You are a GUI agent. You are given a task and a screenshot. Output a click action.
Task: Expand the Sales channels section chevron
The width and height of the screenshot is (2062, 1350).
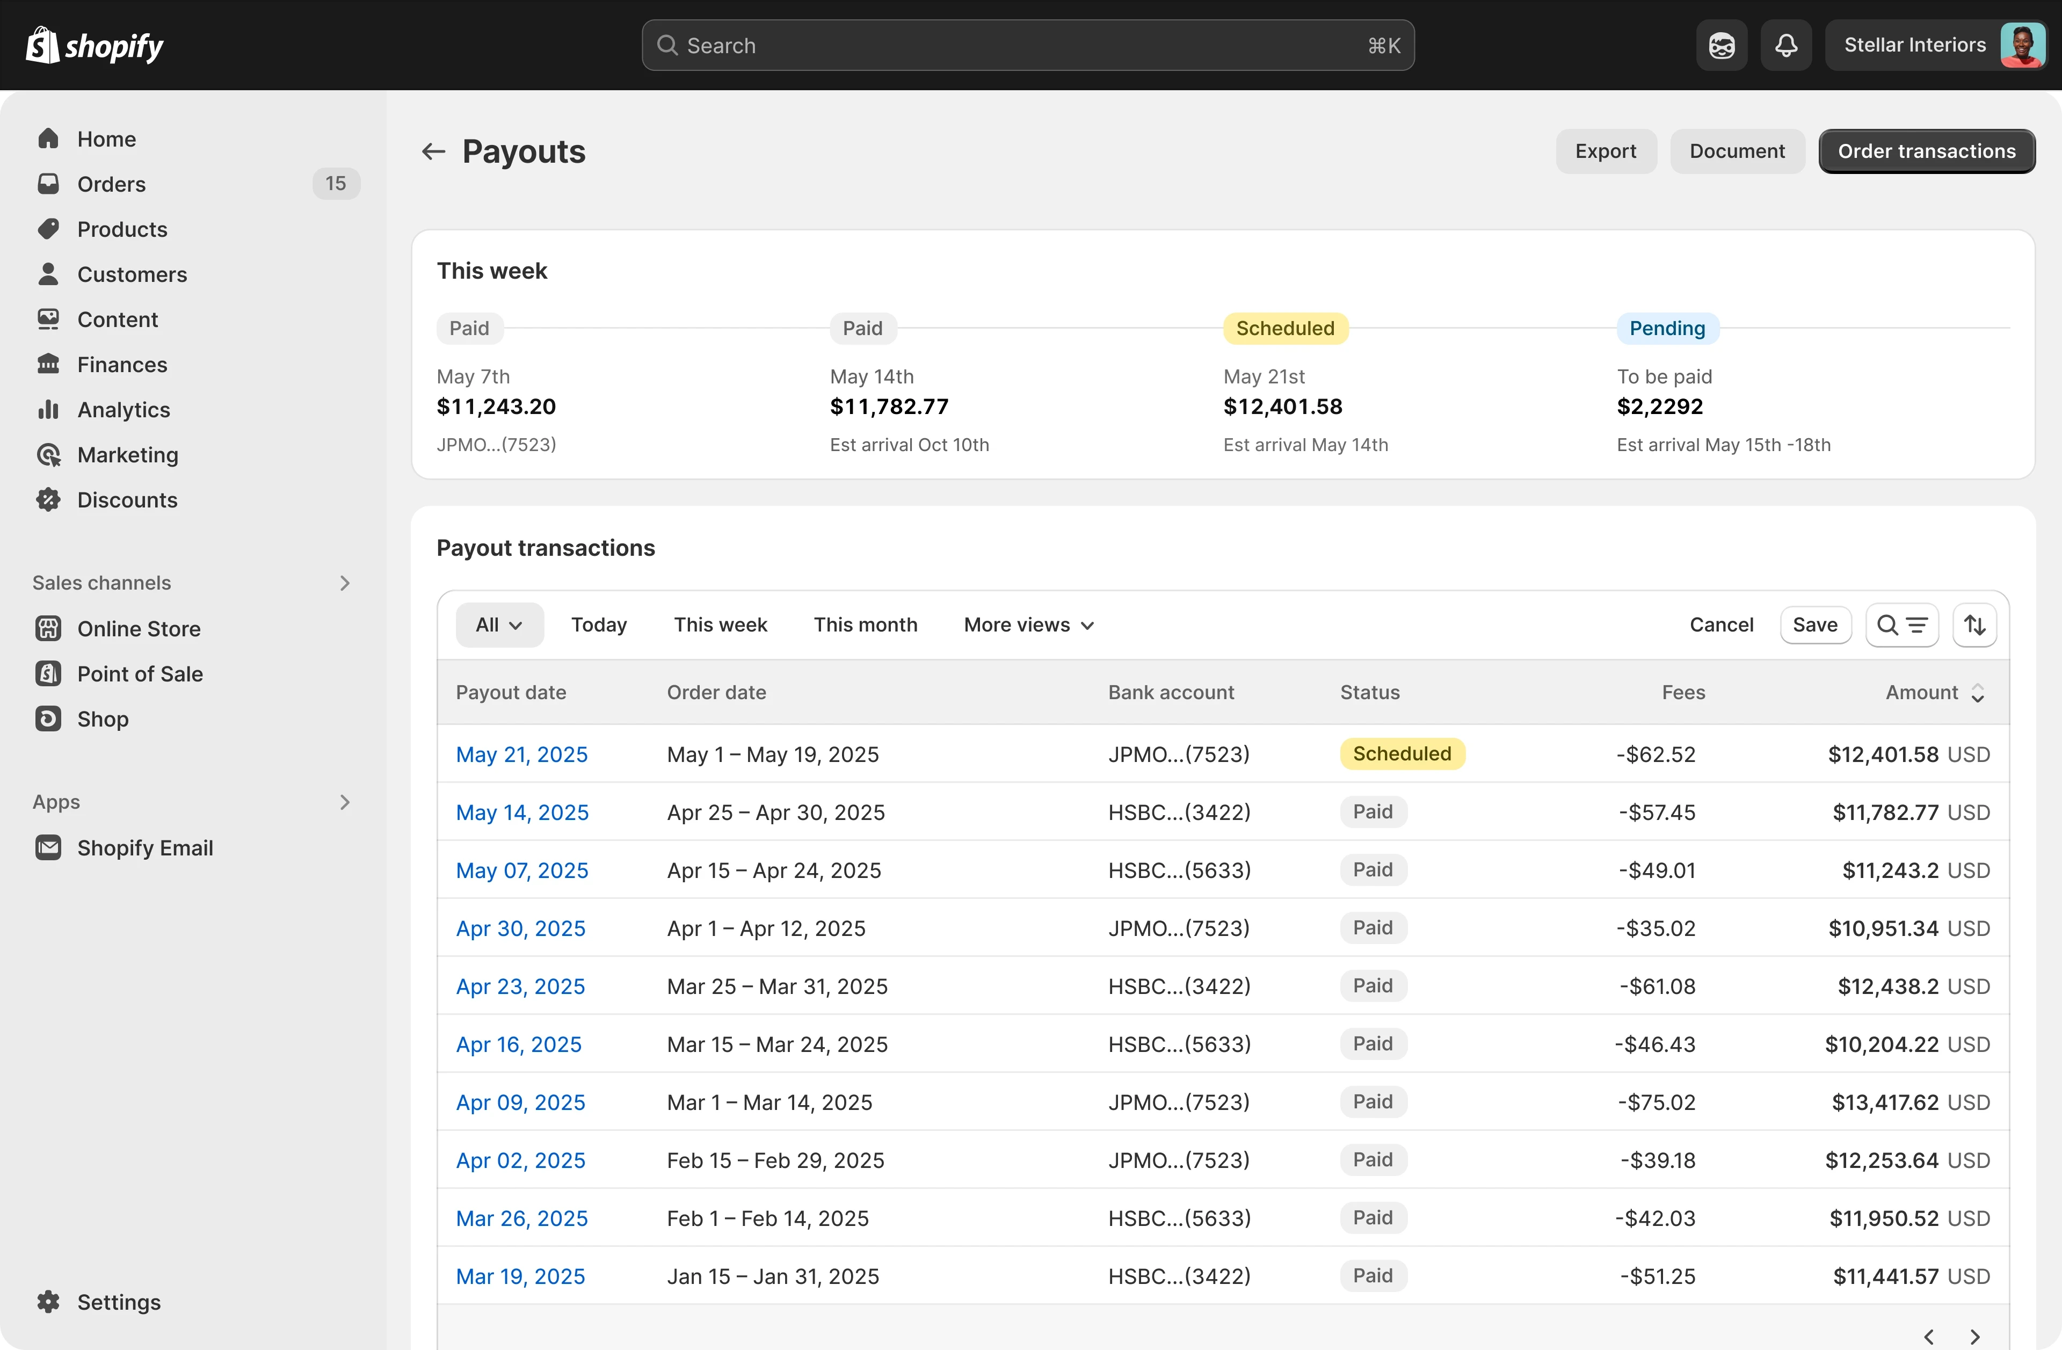point(345,583)
